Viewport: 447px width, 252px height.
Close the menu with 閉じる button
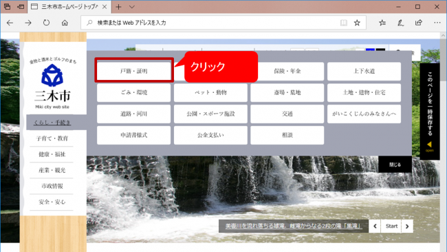click(x=395, y=165)
